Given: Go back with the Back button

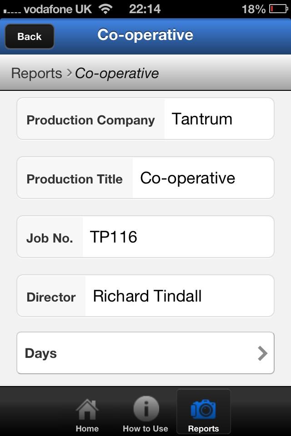Looking at the screenshot, I should (x=30, y=36).
